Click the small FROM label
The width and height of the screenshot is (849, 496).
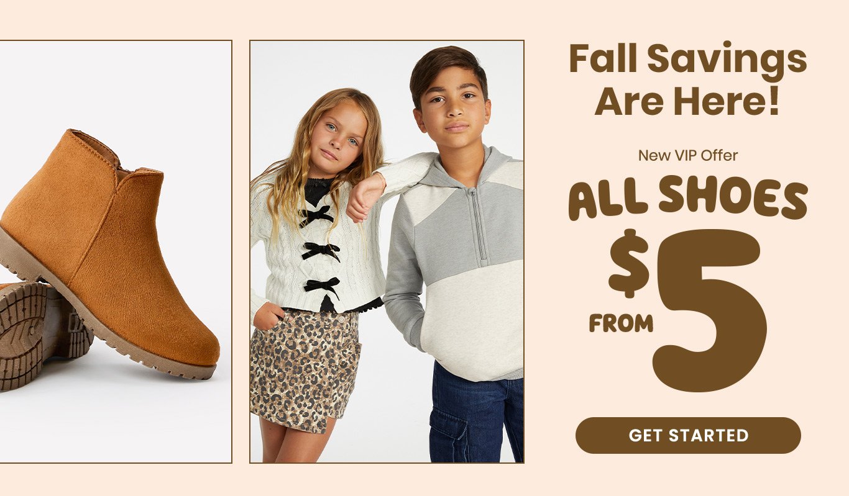(x=621, y=323)
